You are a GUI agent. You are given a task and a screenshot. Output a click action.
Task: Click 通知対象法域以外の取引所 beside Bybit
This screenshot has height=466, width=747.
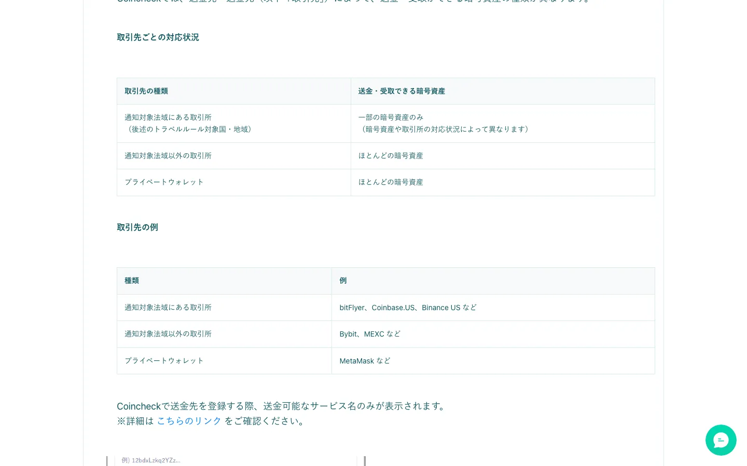click(168, 334)
